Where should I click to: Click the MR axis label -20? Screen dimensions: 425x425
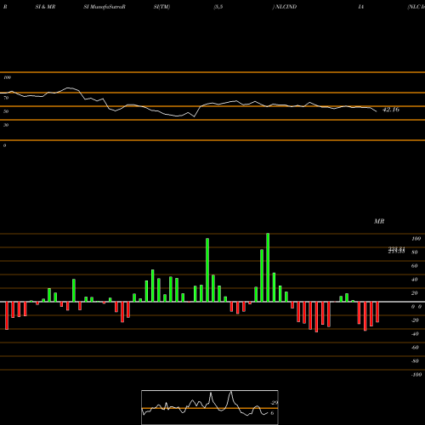415,320
